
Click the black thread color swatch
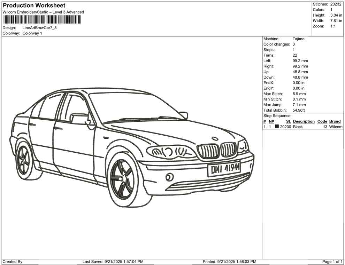point(277,127)
